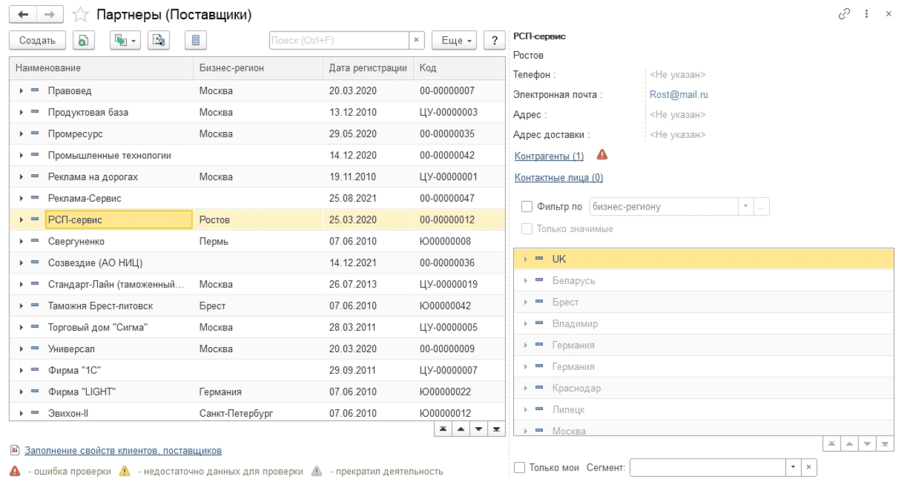Click red warning triangle beside Контрагенты
Screen dimensions: 907x485
[602, 155]
